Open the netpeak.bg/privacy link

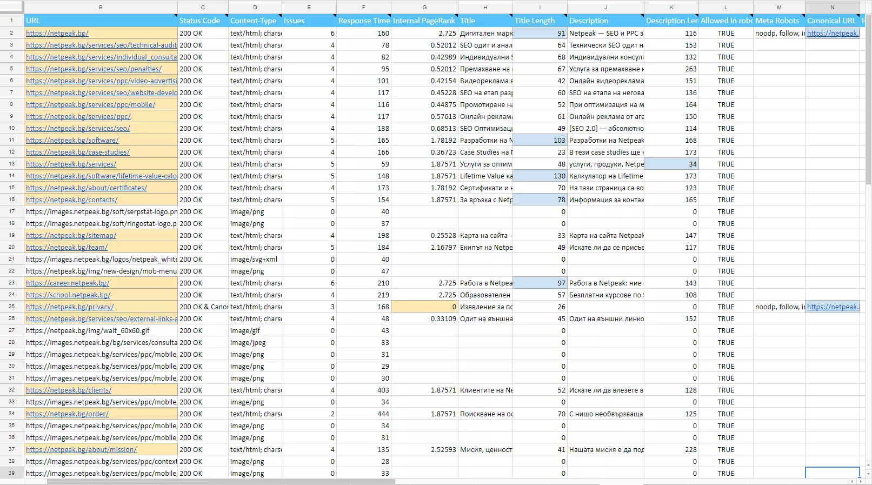pos(70,307)
